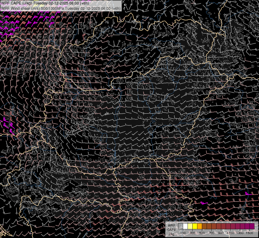Select the bright yellow CAPE legend swatch
Screen dimensions: 259x238
(x=195, y=226)
